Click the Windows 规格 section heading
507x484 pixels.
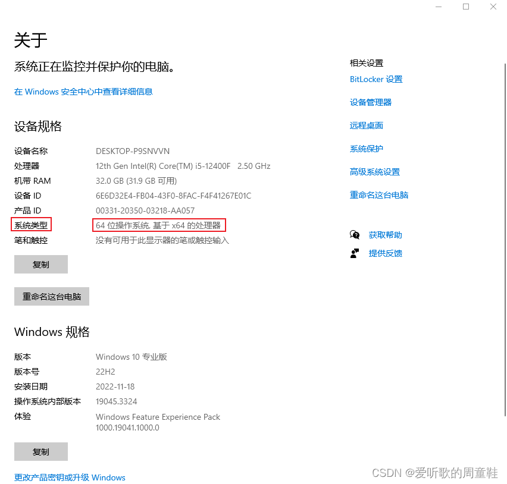(52, 332)
